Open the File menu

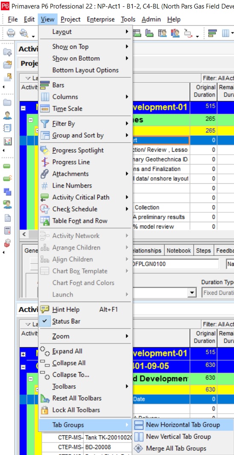click(13, 20)
